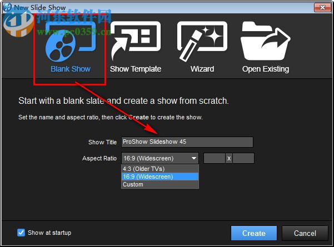Click the custom aspect width field
The width and height of the screenshot is (334, 247).
click(x=215, y=158)
